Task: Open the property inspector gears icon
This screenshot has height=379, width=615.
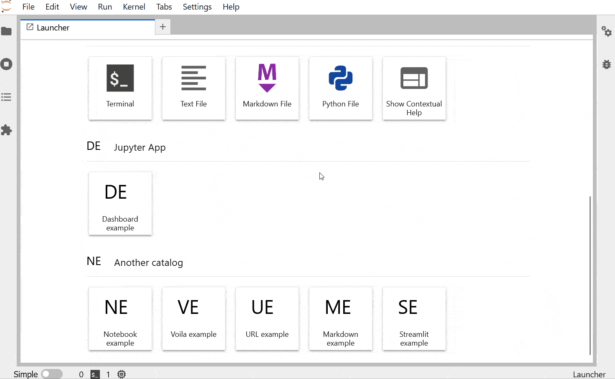Action: (x=606, y=31)
